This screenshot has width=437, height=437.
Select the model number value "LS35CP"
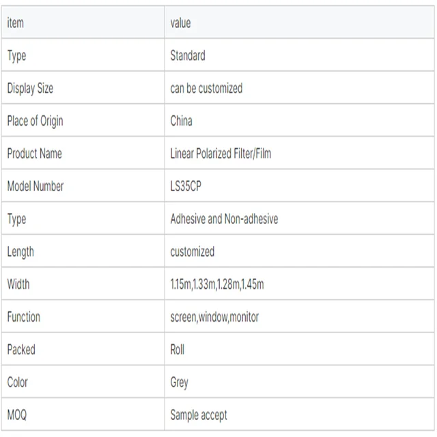pyautogui.click(x=186, y=186)
